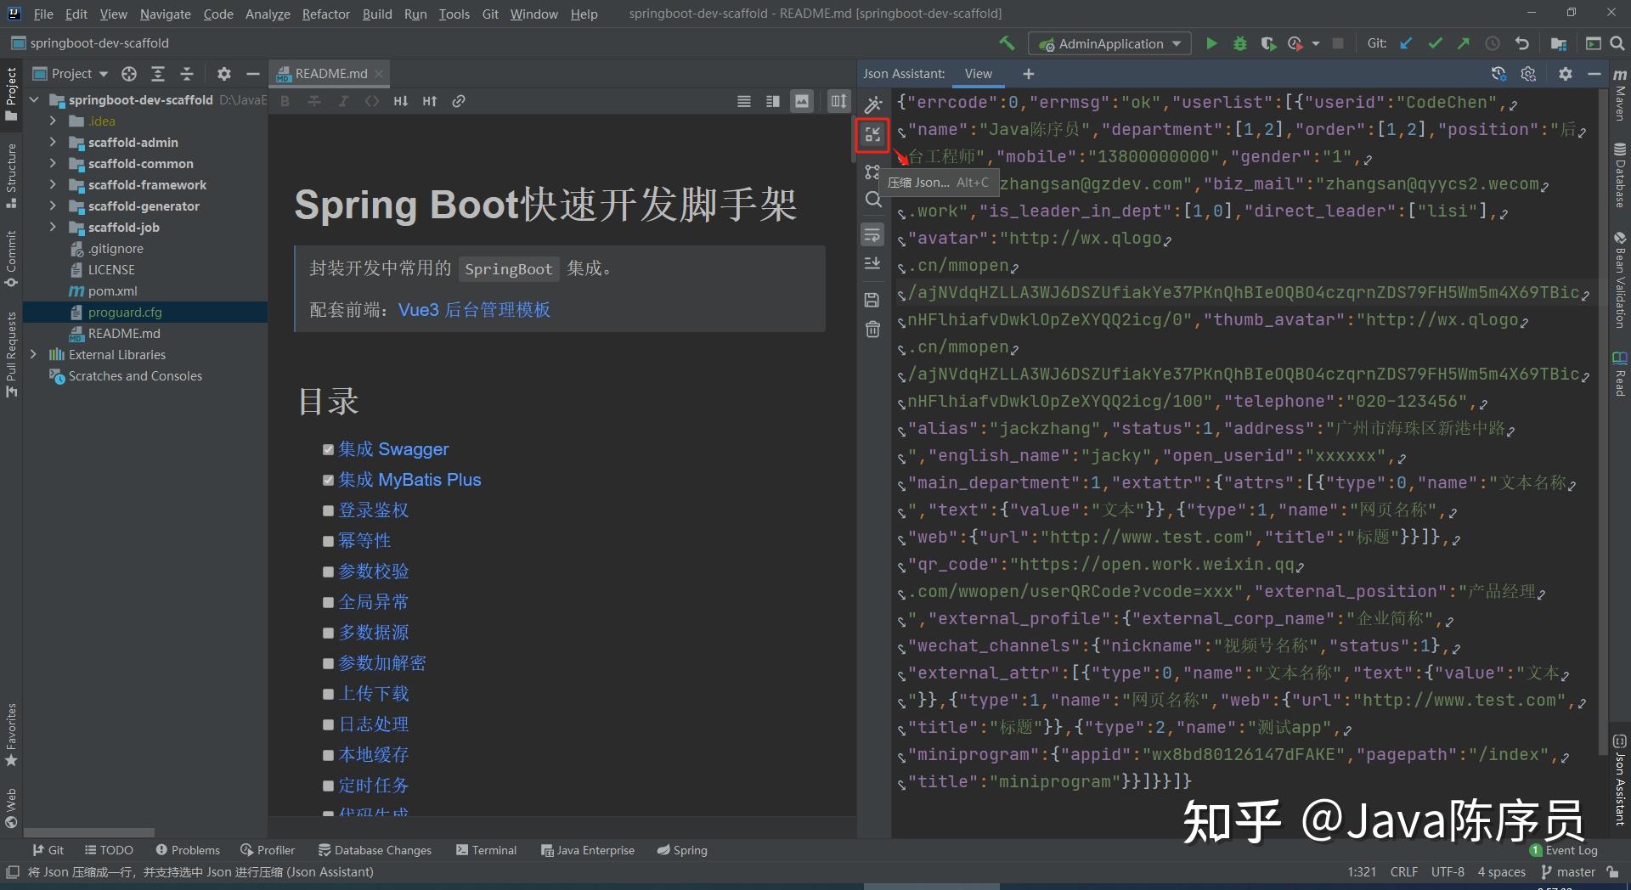
Task: Beautify Json with the magic wand icon
Action: (872, 104)
